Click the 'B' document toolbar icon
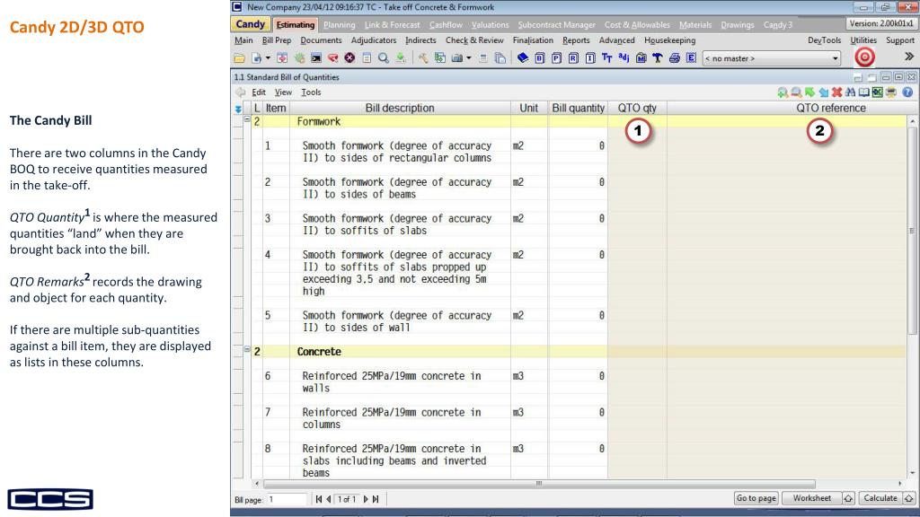 tap(540, 57)
